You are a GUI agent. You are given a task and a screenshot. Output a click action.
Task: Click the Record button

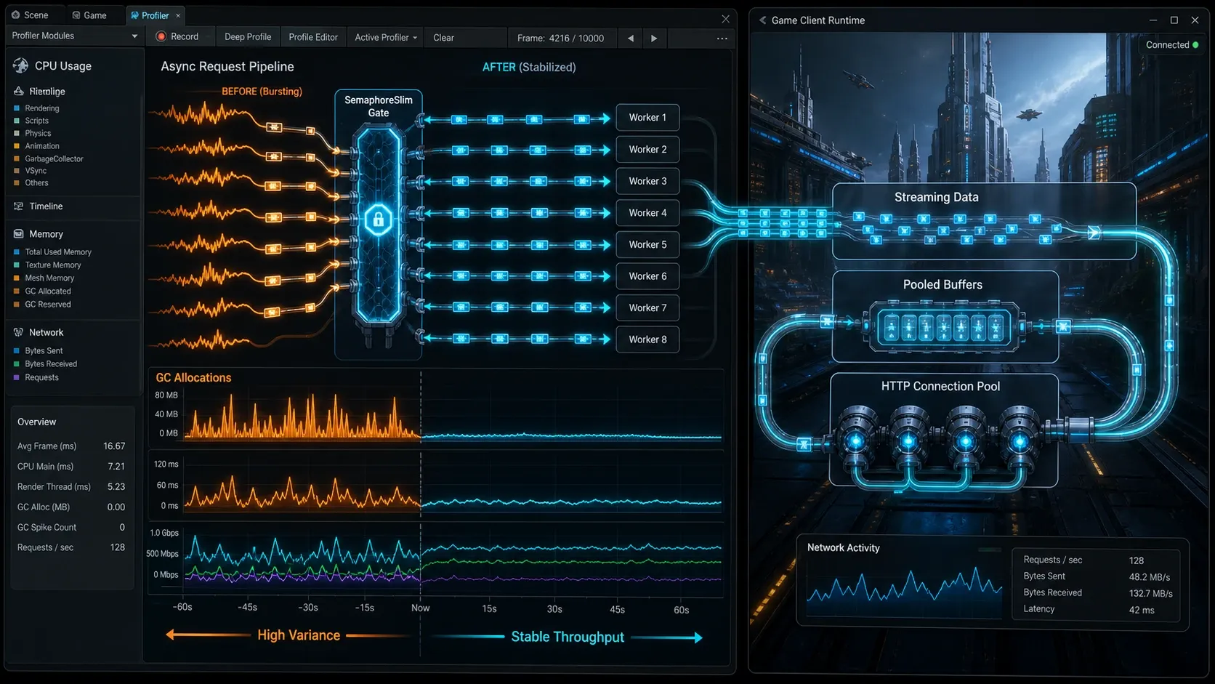point(177,37)
